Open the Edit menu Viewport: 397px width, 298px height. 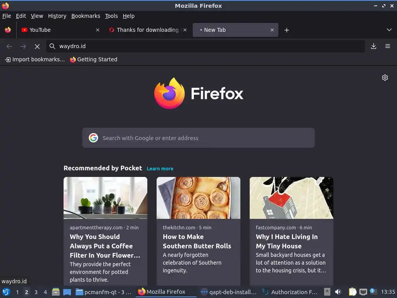click(x=21, y=16)
